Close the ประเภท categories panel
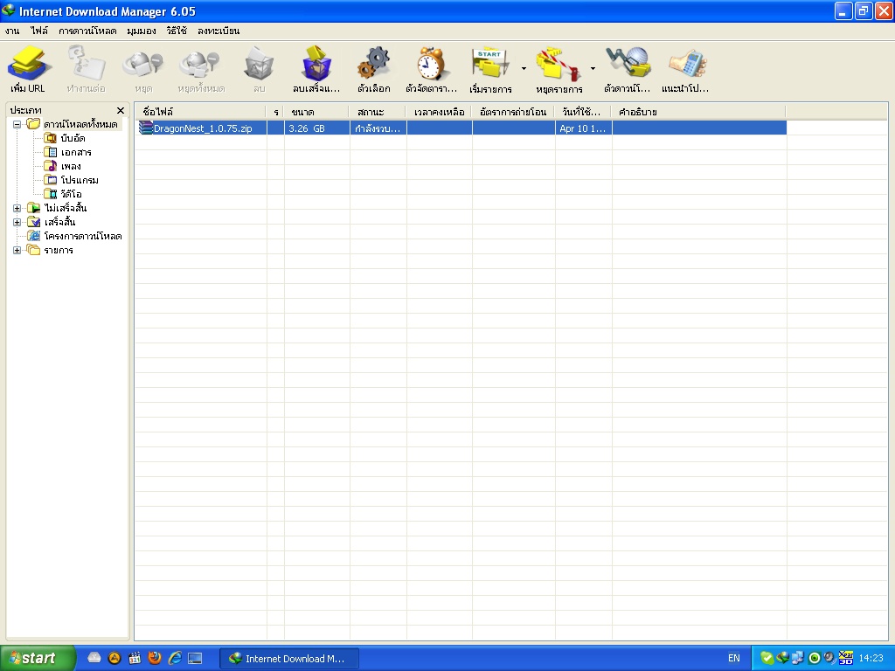The width and height of the screenshot is (895, 671). coord(121,111)
